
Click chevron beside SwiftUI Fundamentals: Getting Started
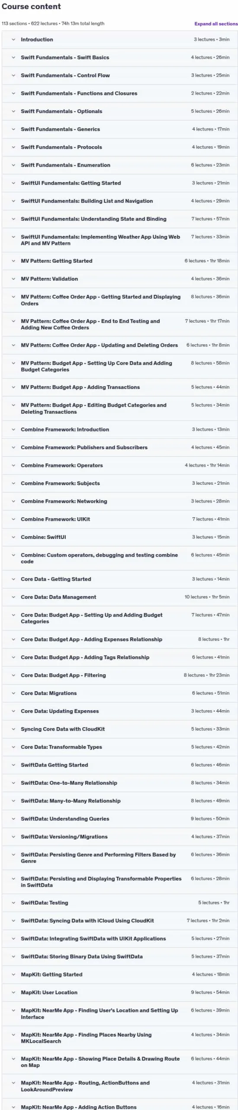[x=13, y=183]
